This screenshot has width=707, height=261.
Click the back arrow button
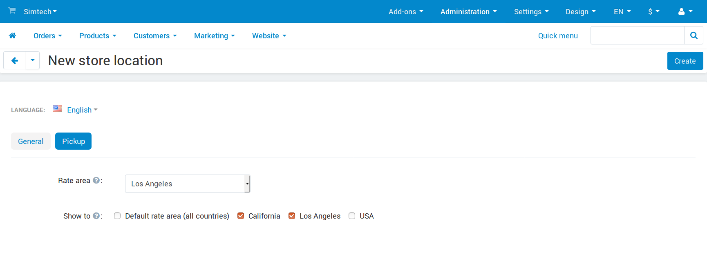[15, 61]
